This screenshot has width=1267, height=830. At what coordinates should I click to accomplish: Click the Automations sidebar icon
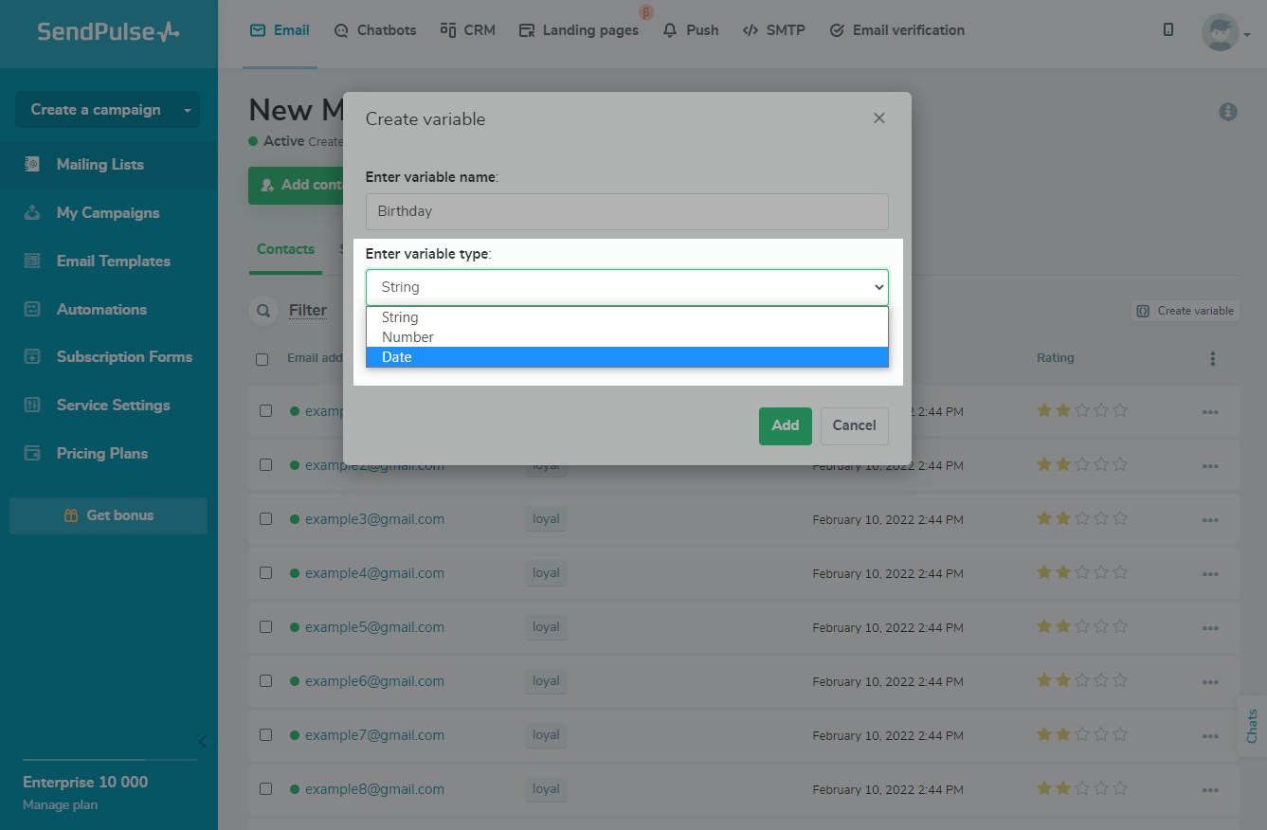pos(32,310)
